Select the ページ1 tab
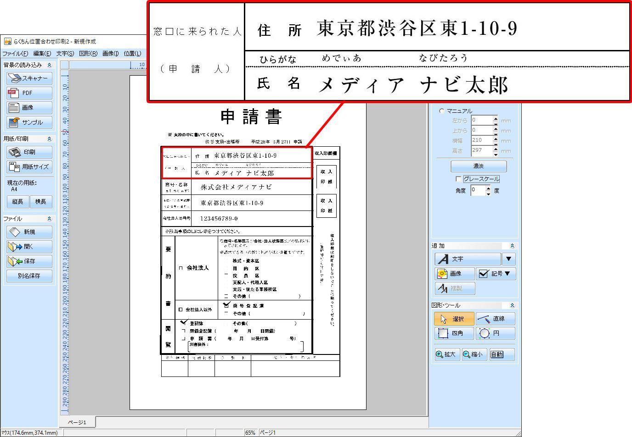This screenshot has height=437, width=632. tap(77, 422)
